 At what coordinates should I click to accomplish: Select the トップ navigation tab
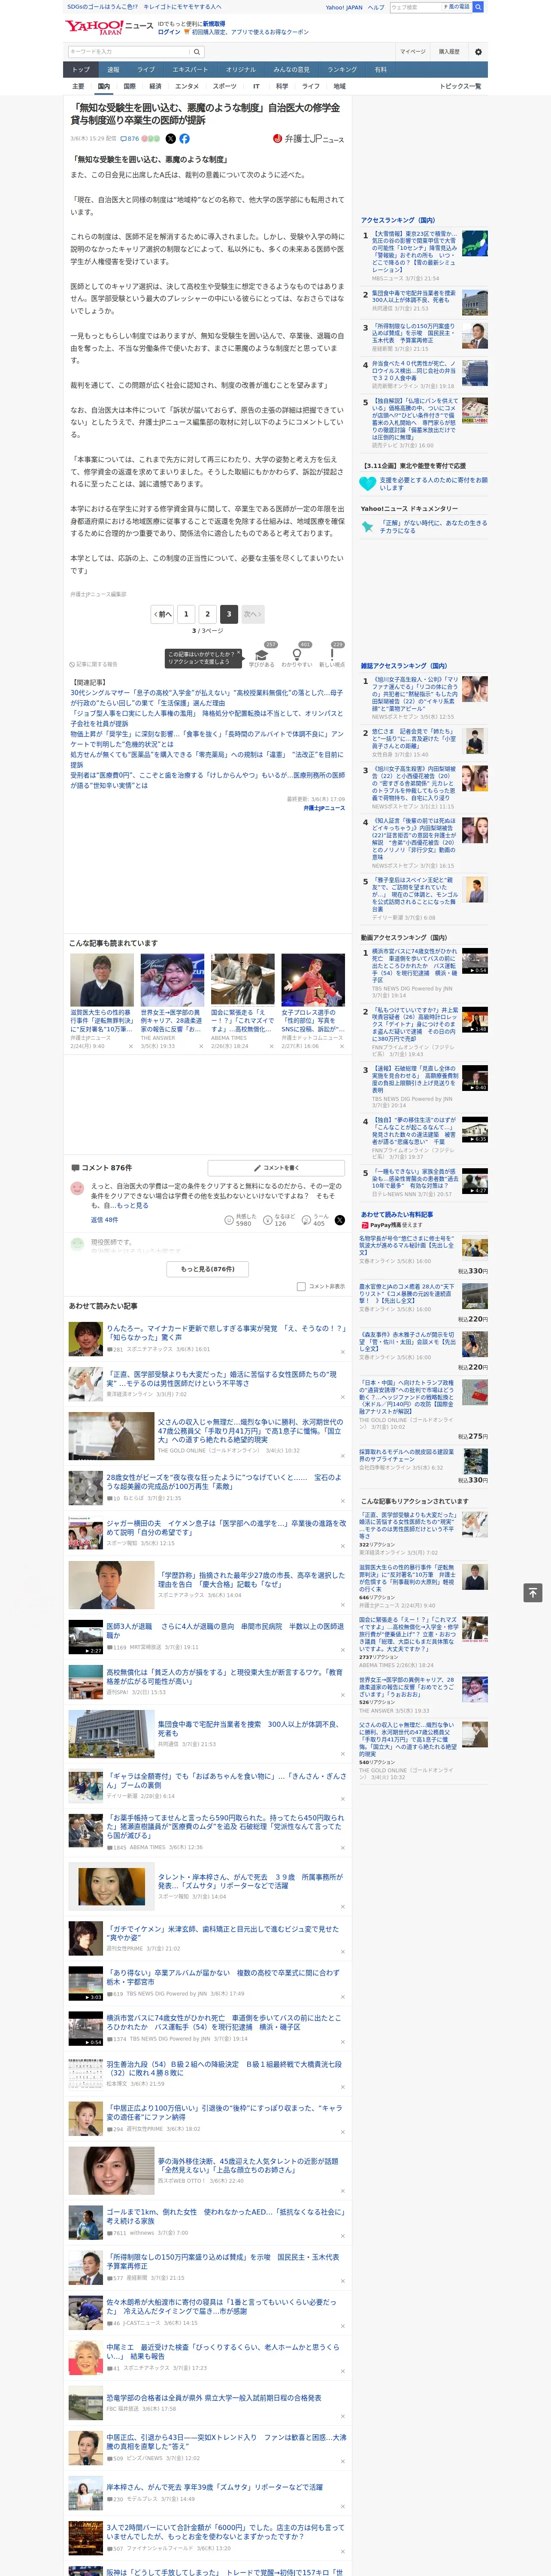pyautogui.click(x=81, y=69)
